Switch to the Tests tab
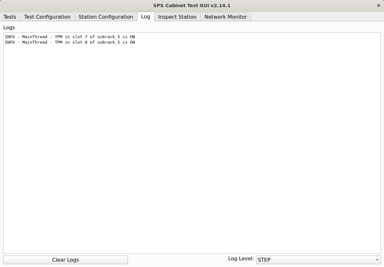This screenshot has width=384, height=267. coord(10,17)
